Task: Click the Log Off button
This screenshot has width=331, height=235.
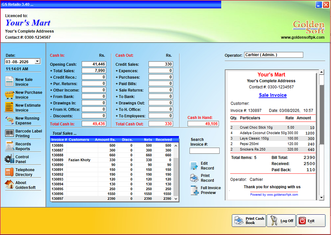Action: pyautogui.click(x=281, y=221)
